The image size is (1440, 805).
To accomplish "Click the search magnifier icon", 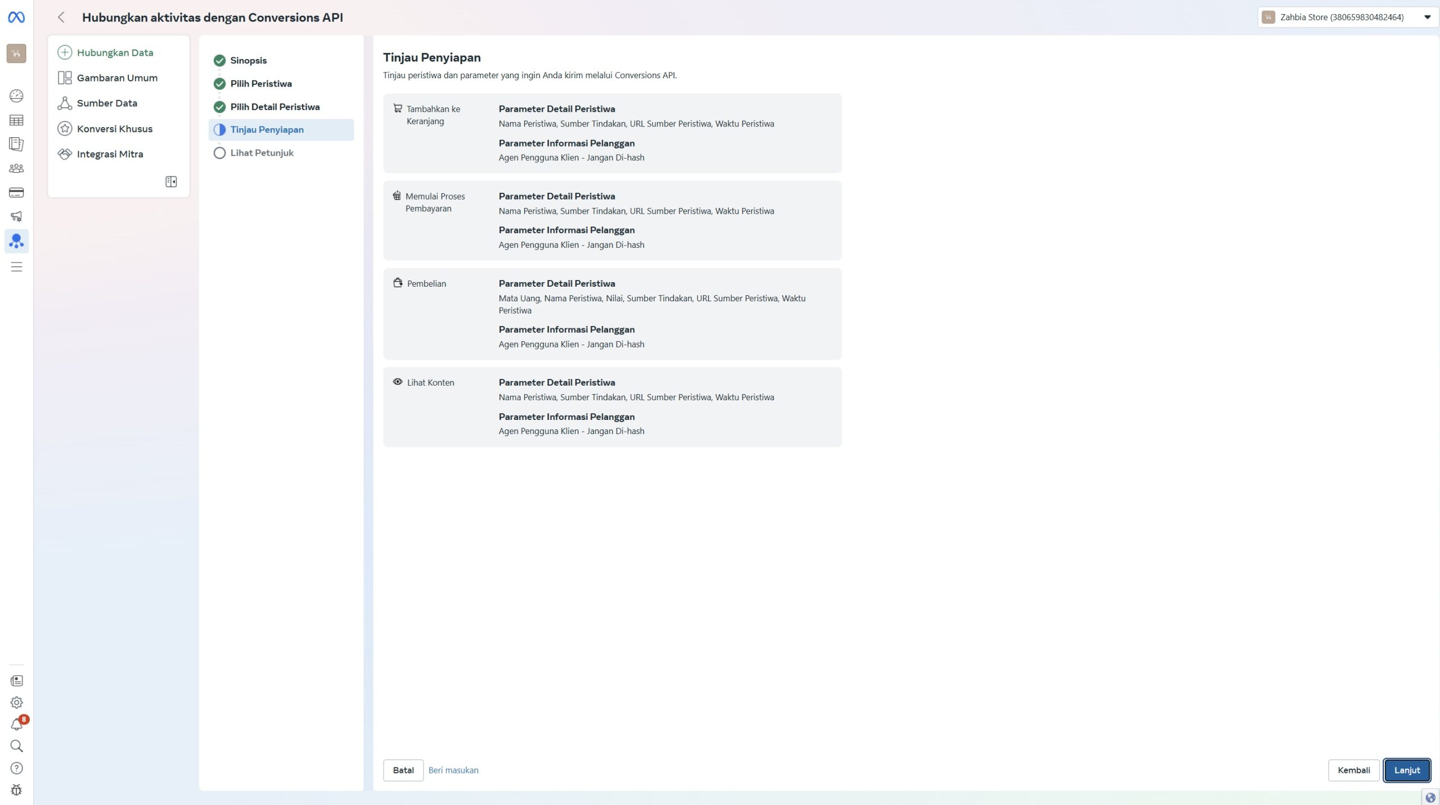I will pyautogui.click(x=16, y=746).
